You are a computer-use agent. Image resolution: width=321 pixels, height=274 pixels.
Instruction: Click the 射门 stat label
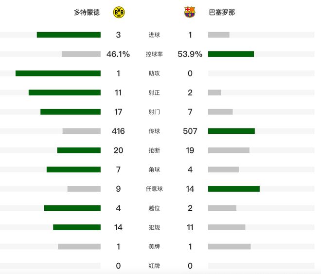click(x=154, y=112)
